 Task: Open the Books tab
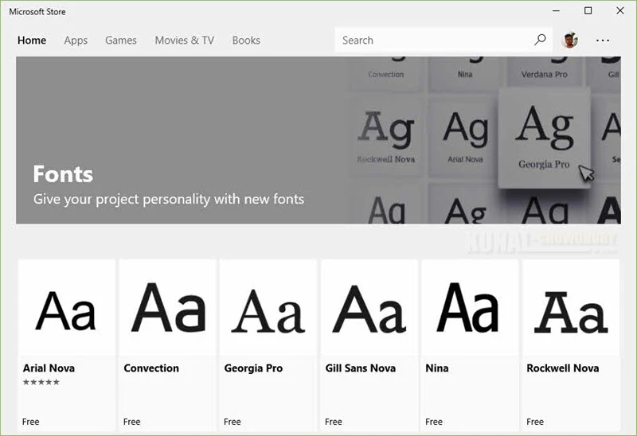(246, 41)
